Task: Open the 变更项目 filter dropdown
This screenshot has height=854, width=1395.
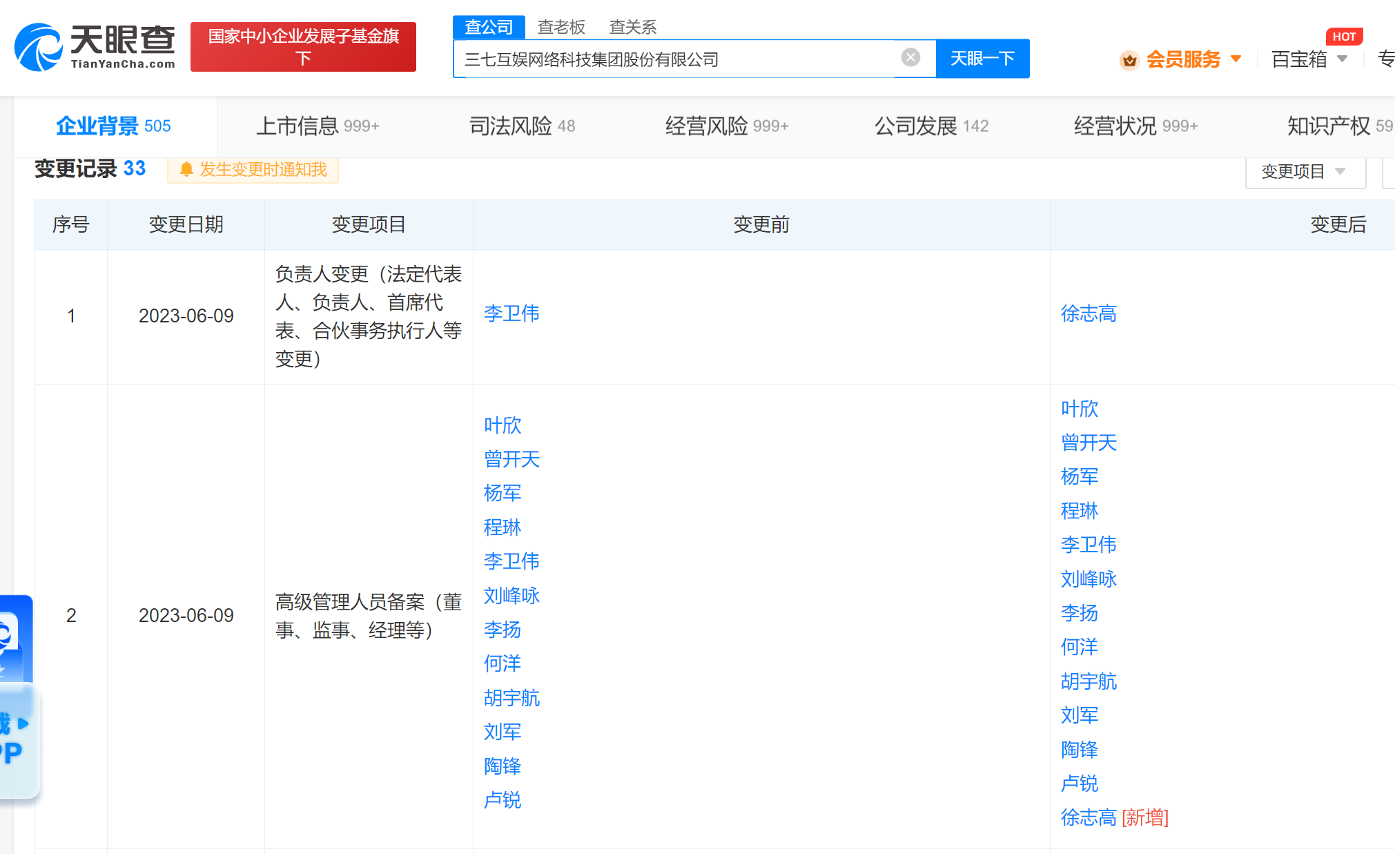Action: 1305,171
